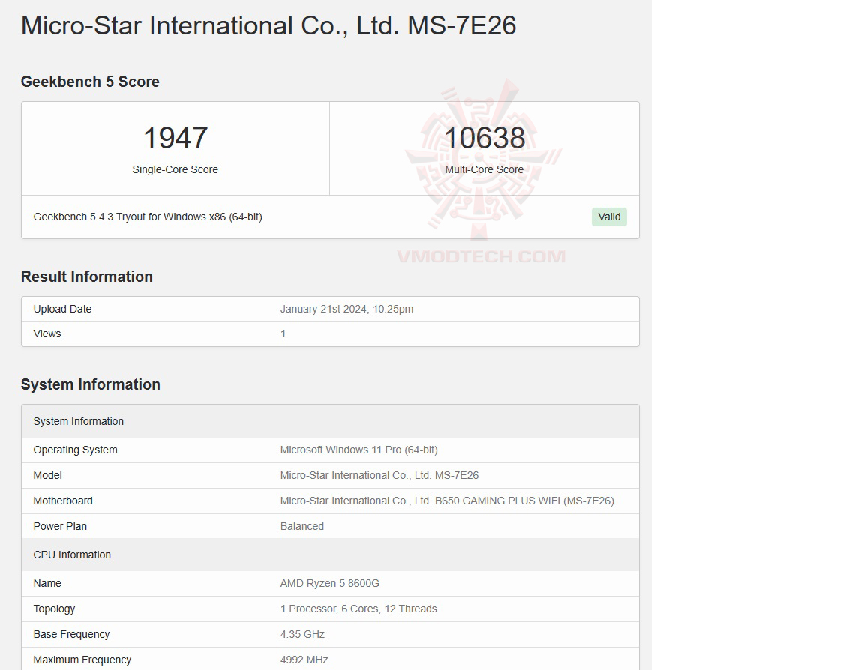Click the 'Power Plan' row label
The height and width of the screenshot is (670, 864).
pos(60,526)
